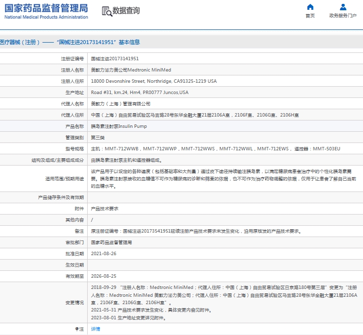Click the agent address 马吉路28号 value

click(x=195, y=115)
